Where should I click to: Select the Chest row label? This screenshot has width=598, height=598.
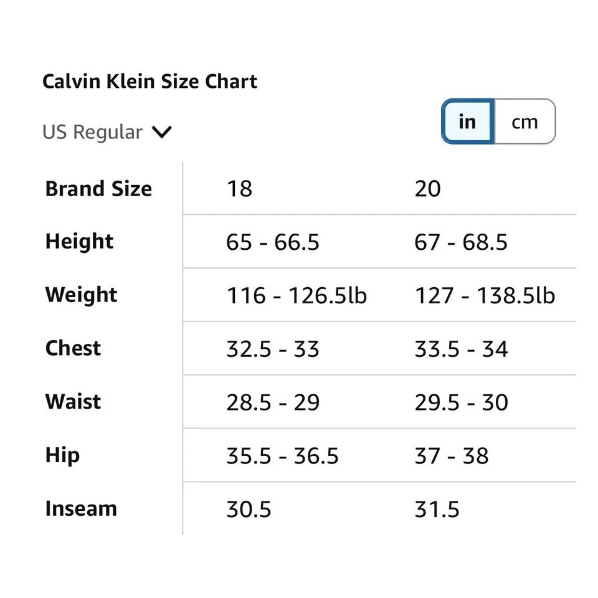click(73, 348)
